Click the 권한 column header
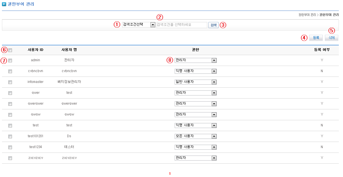343x177 pixels. click(x=195, y=50)
